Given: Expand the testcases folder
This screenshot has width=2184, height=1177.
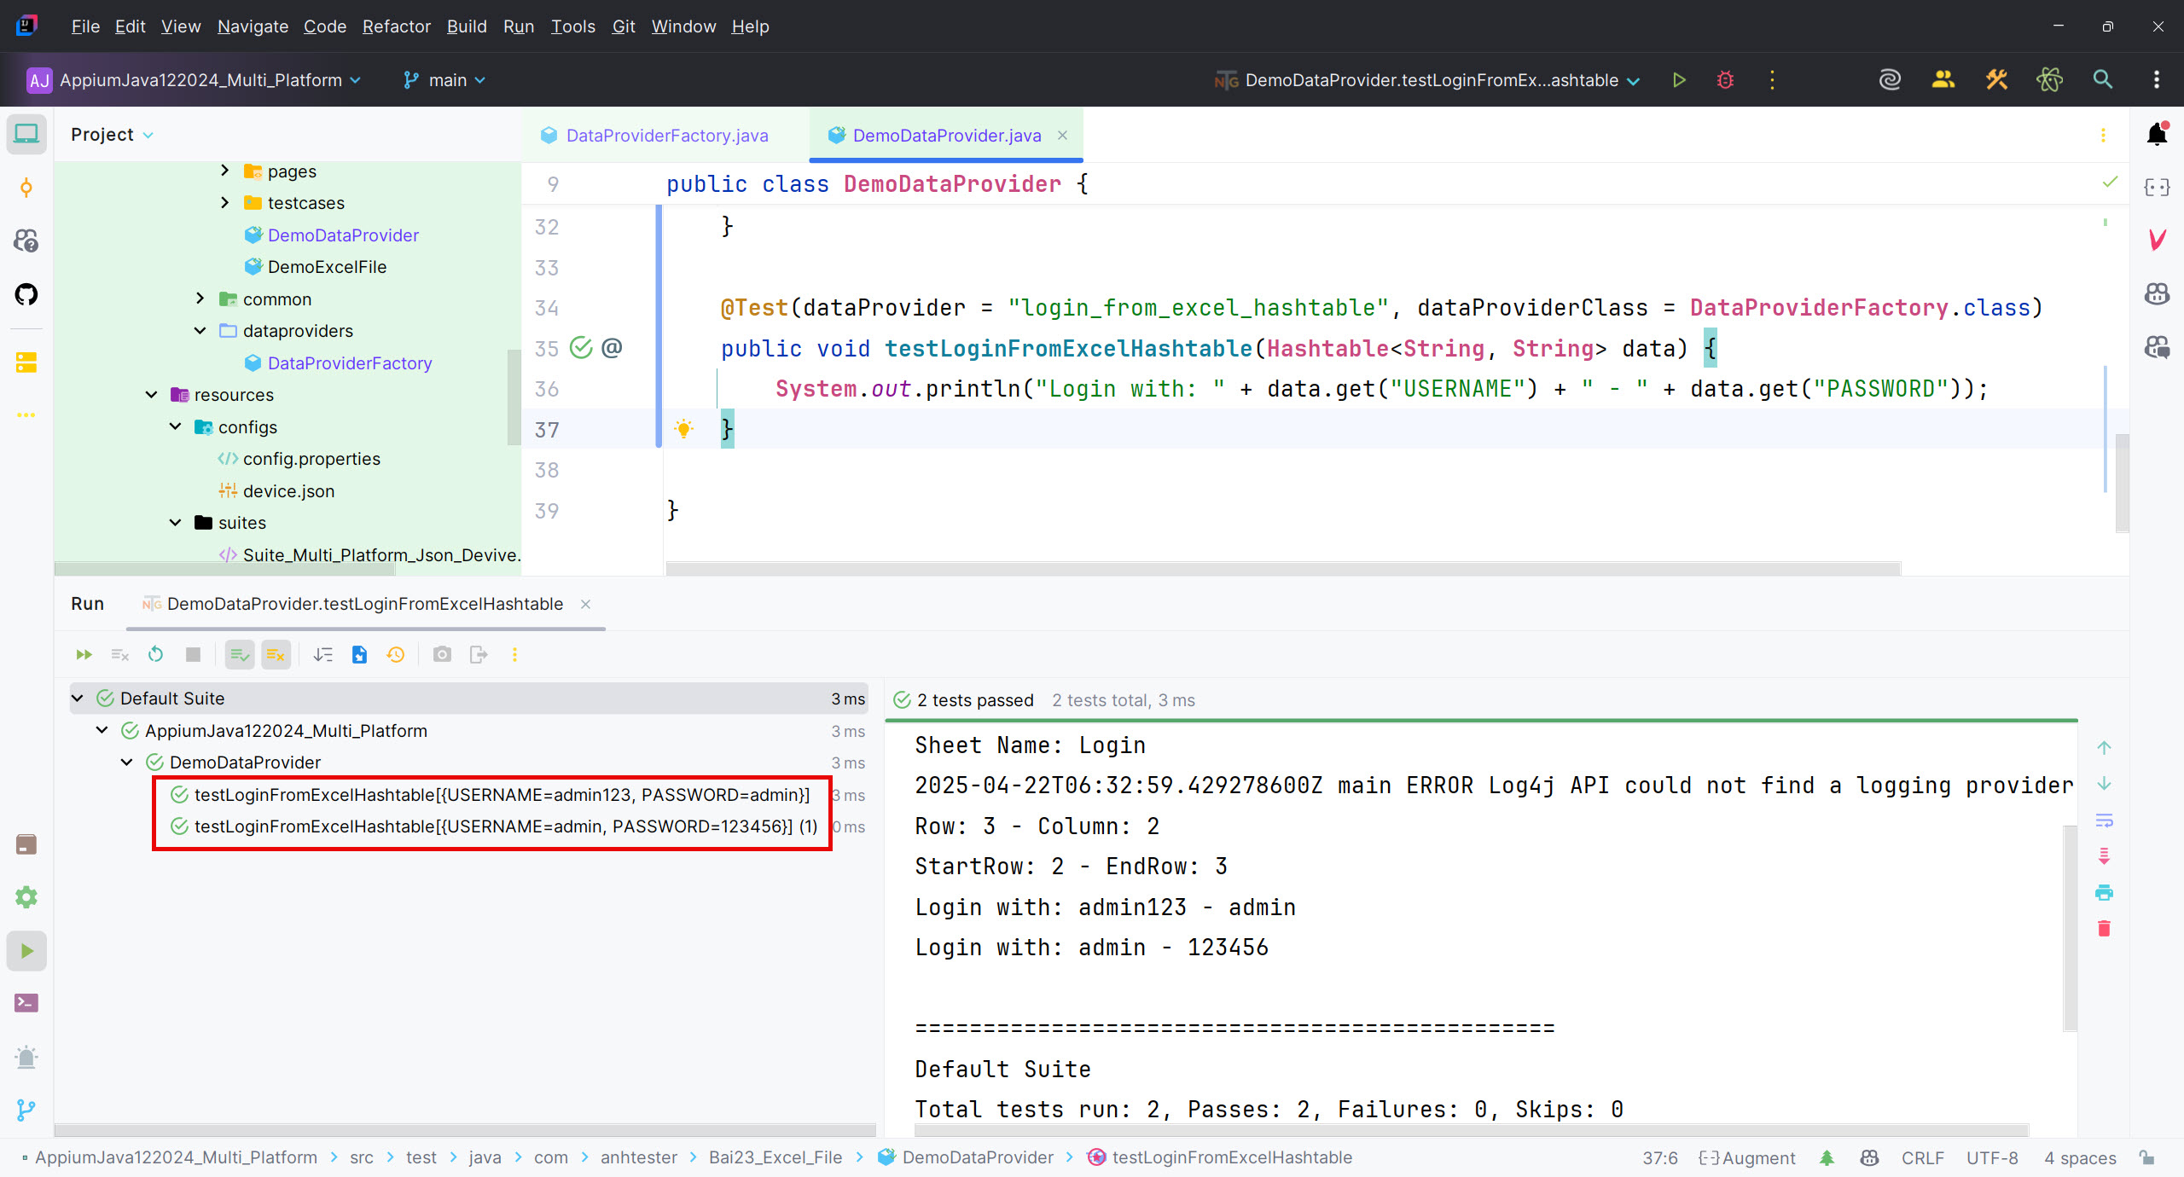Looking at the screenshot, I should (x=224, y=202).
